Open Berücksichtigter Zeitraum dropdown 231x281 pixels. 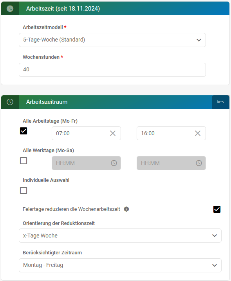tap(120, 265)
